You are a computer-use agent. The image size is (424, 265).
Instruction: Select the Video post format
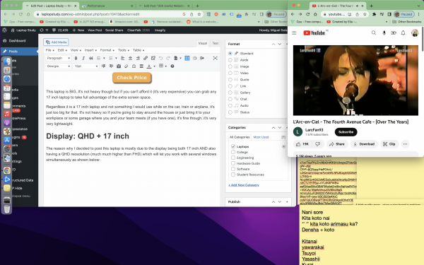230,73
